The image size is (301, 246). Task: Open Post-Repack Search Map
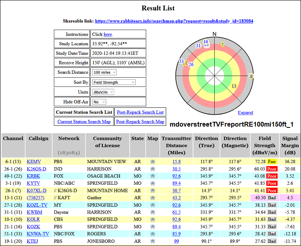(x=140, y=122)
